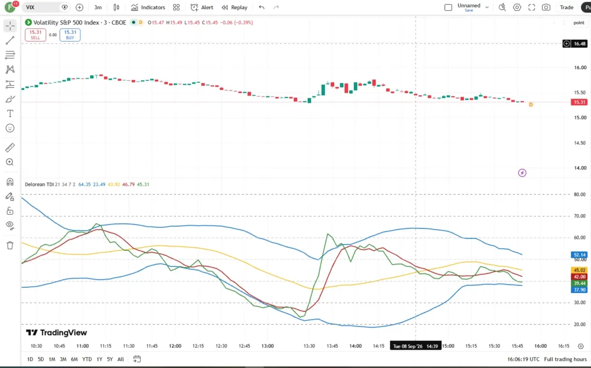Change the 3m time interval

coord(98,7)
